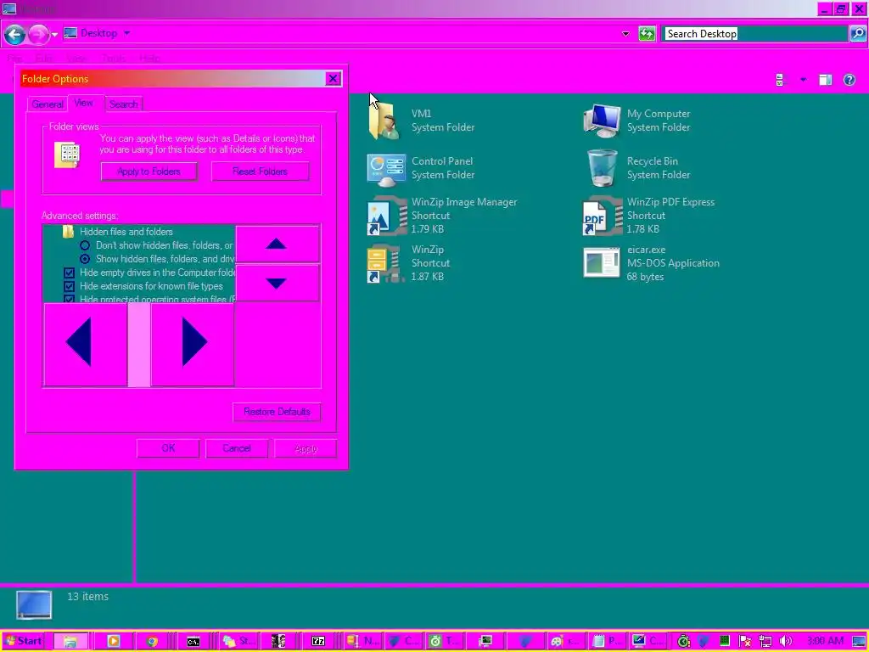Launch Chrome from the taskbar
Viewport: 869px width, 652px height.
[152, 642]
